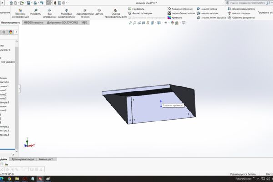The image size is (273, 182).
Task: Expand the Select tool dropdown arrow
Action: coord(51,3)
